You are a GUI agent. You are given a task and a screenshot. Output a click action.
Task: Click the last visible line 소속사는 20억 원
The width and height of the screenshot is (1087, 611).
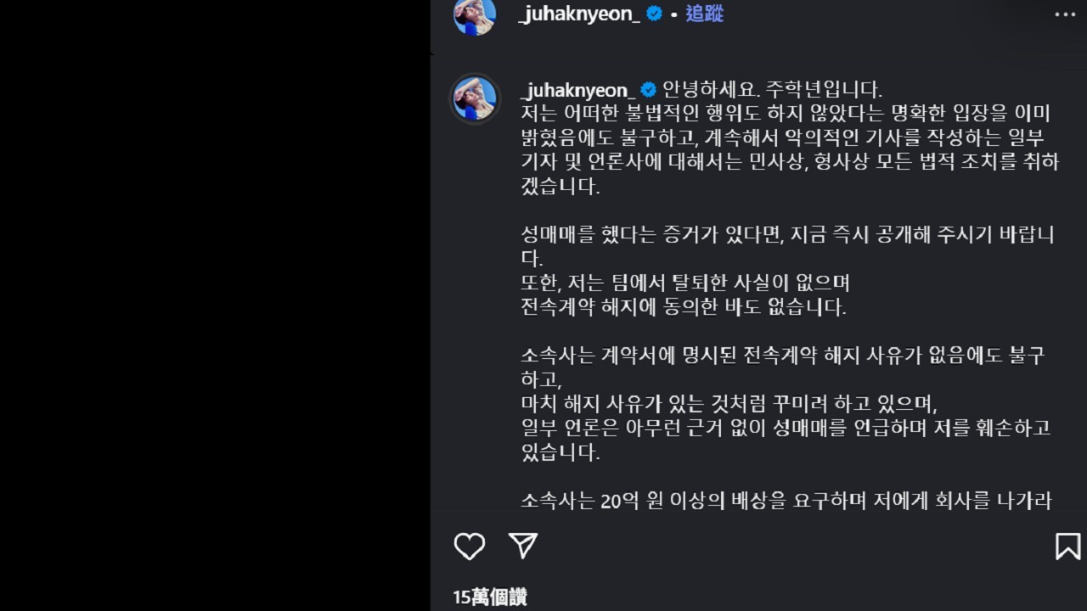786,501
